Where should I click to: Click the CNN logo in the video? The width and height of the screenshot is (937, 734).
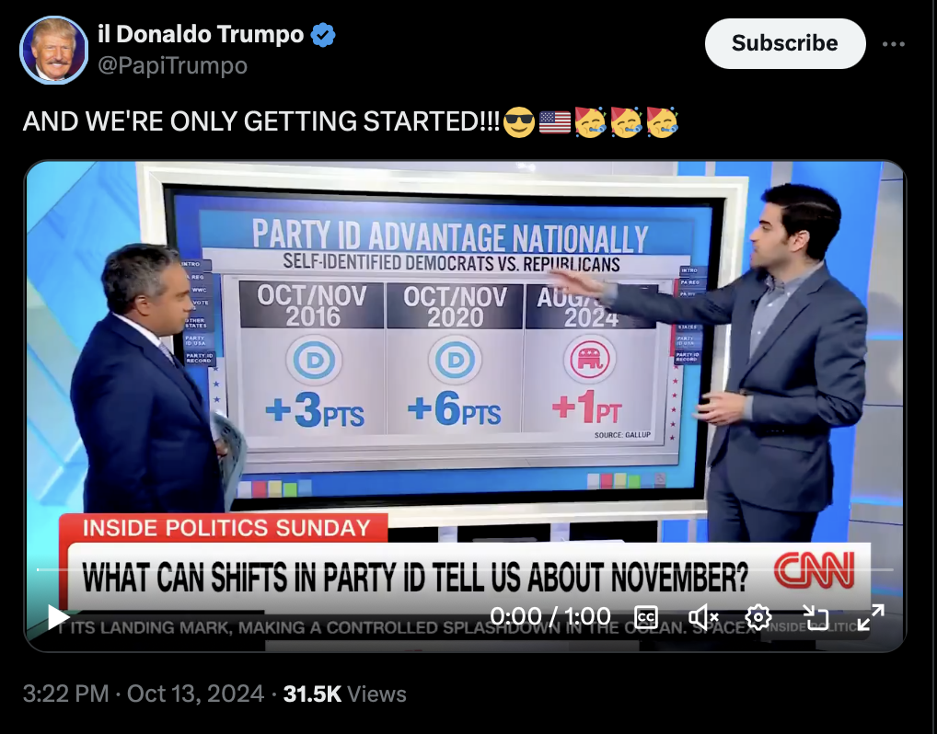point(816,570)
